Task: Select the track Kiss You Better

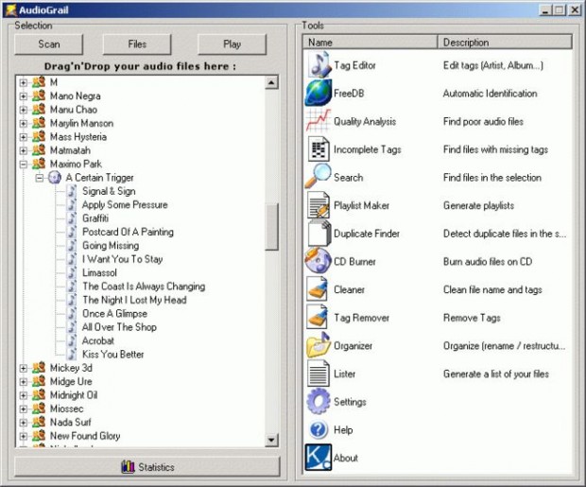Action: (x=112, y=355)
